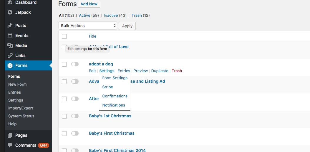
Task: Click the Events calendar icon
Action: [10, 36]
